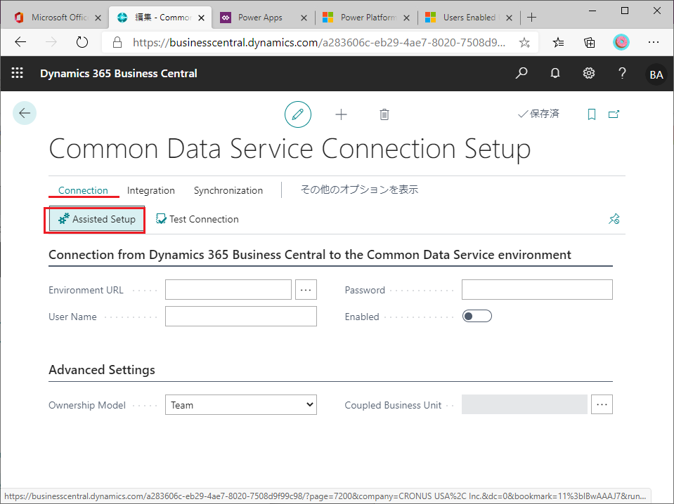This screenshot has width=674, height=504.
Task: Open the settings gear in Business Central
Action: [589, 73]
